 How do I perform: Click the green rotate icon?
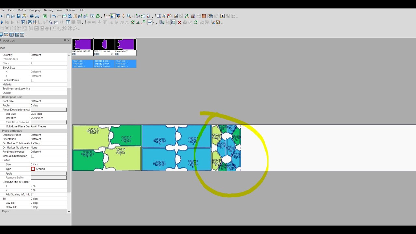[x=133, y=22]
